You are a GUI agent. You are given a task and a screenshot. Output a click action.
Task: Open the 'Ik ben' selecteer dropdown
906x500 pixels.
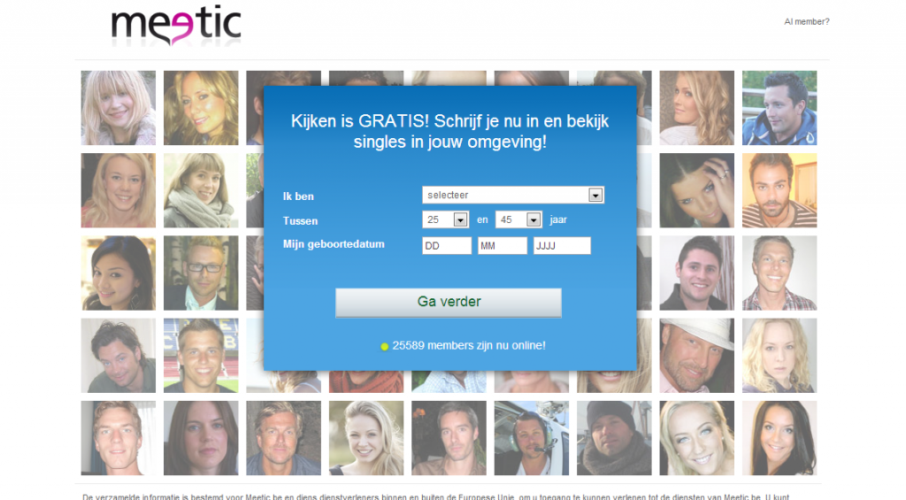click(513, 196)
